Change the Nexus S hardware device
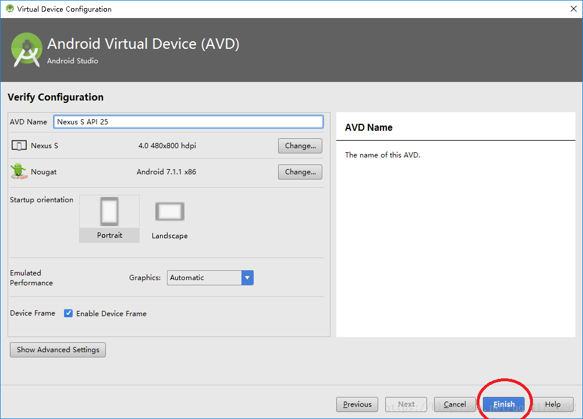This screenshot has width=583, height=419. [300, 146]
